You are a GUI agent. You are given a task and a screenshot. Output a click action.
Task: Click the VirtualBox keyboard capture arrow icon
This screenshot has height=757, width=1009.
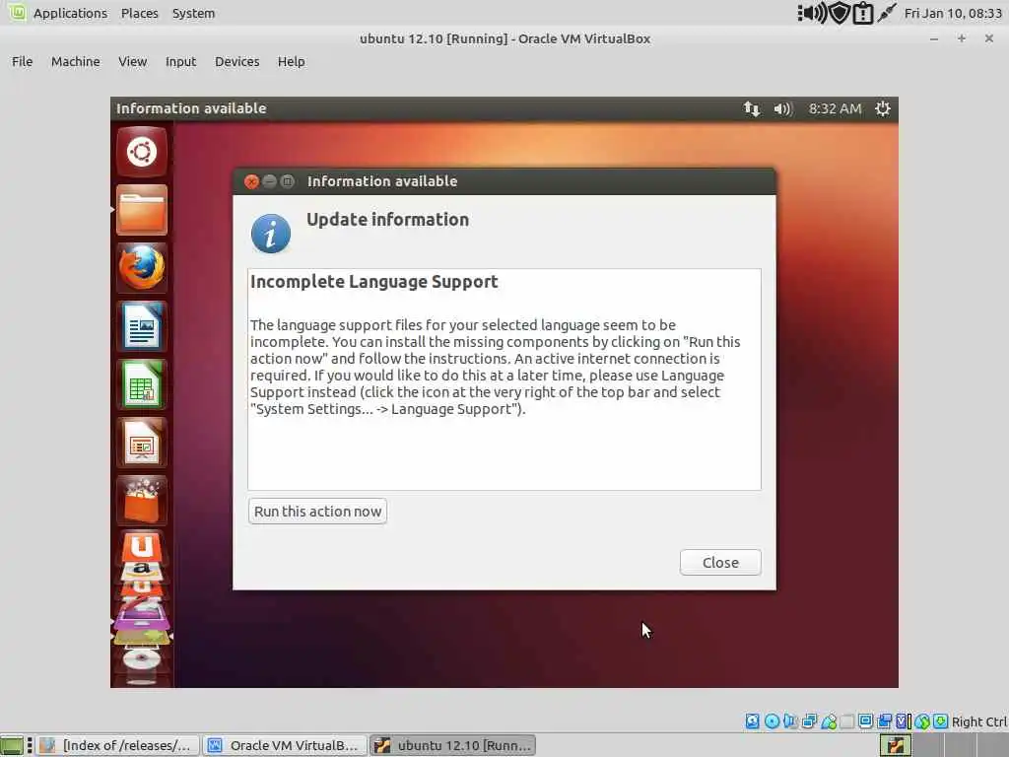pos(941,722)
